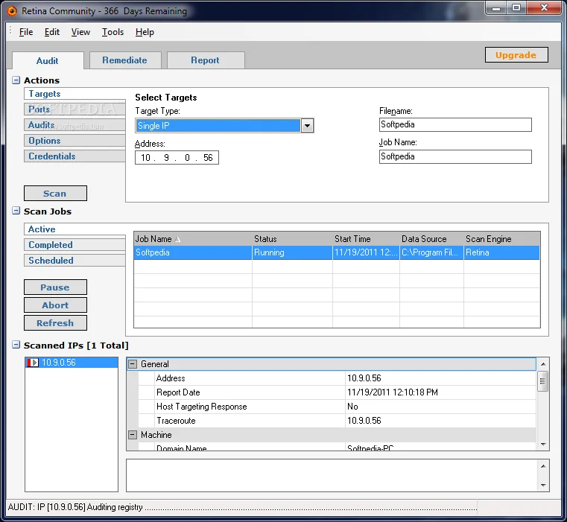This screenshot has height=522, width=567.
Task: Select 10.9.0.56 in Scanned IPs list
Action: click(x=72, y=363)
